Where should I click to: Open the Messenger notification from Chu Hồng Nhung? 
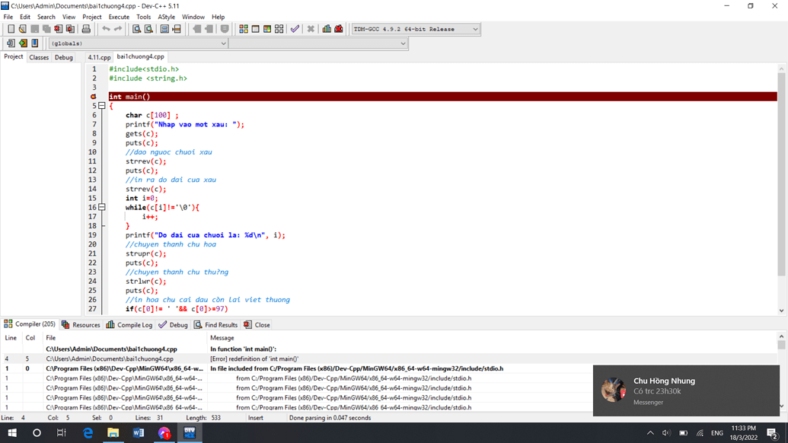[685, 390]
